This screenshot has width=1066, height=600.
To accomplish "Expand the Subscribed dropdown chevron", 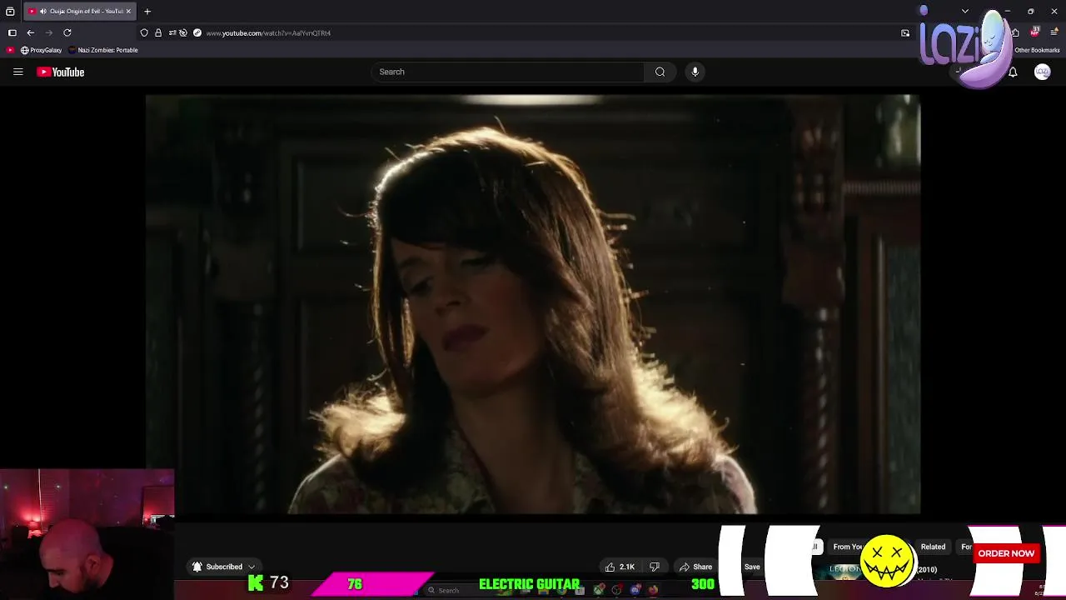I will pyautogui.click(x=252, y=567).
